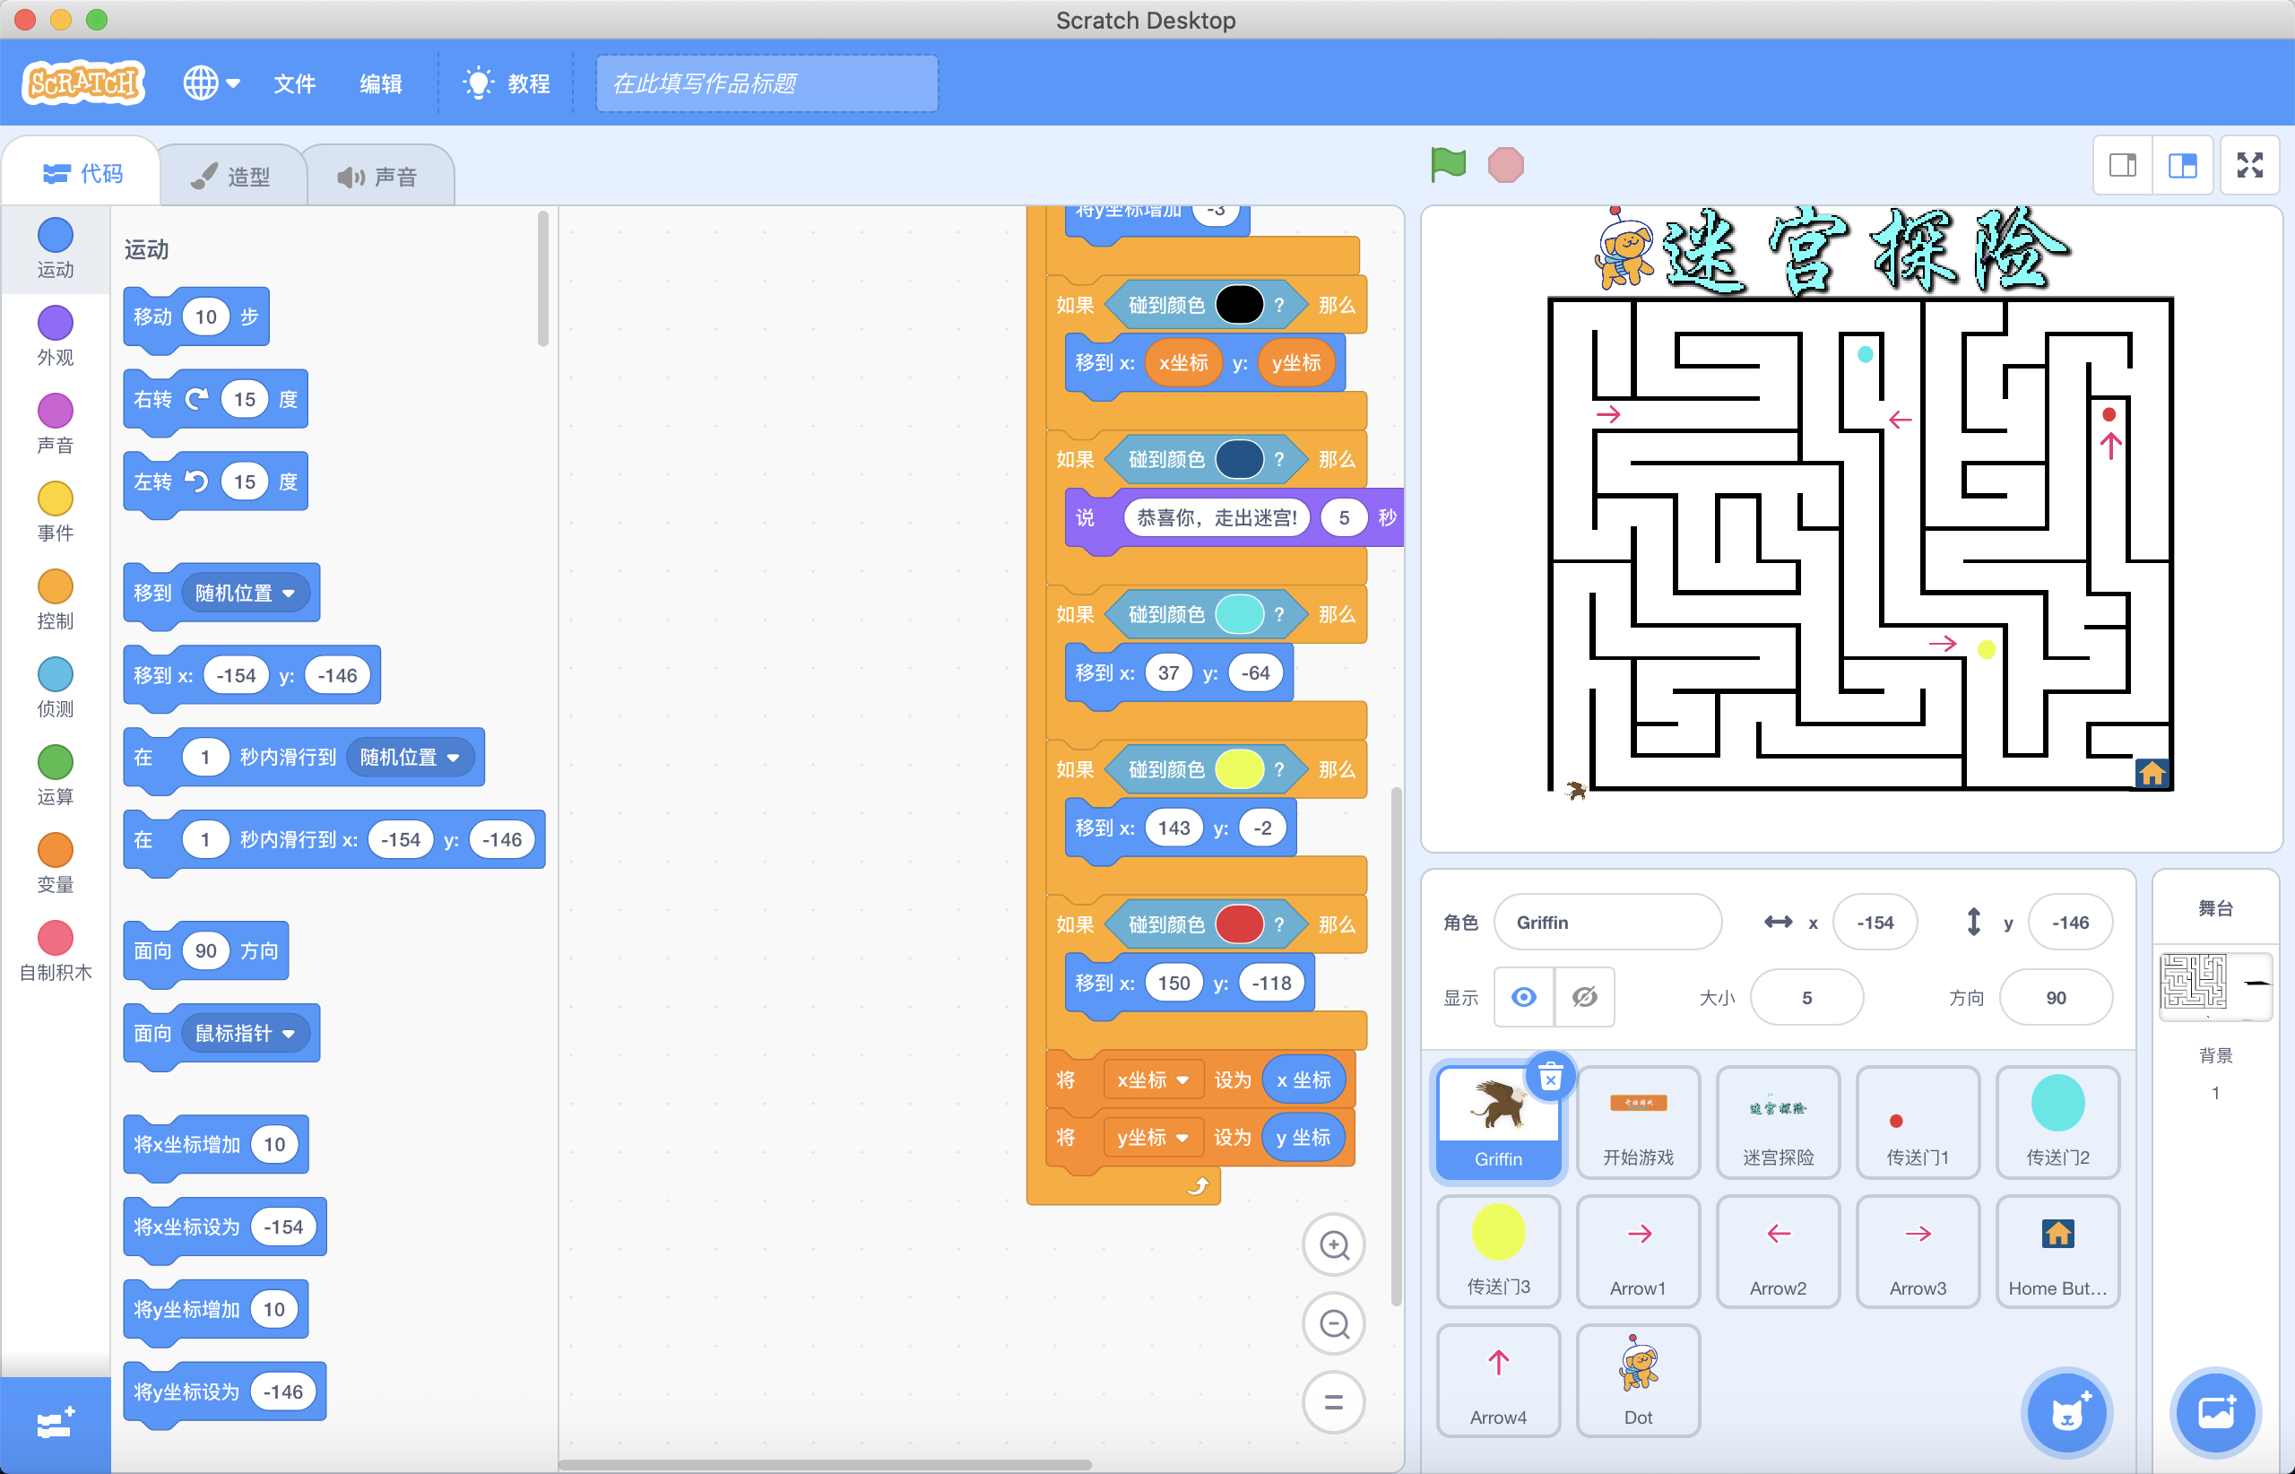Open the add extension button
This screenshot has width=2295, height=1474.
pyautogui.click(x=56, y=1424)
